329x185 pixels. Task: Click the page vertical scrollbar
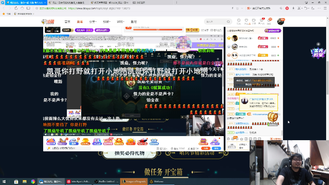tap(327, 78)
